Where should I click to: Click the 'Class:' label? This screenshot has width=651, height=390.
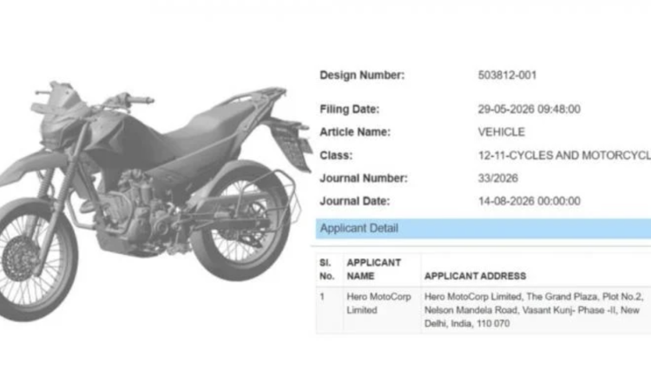click(x=336, y=155)
